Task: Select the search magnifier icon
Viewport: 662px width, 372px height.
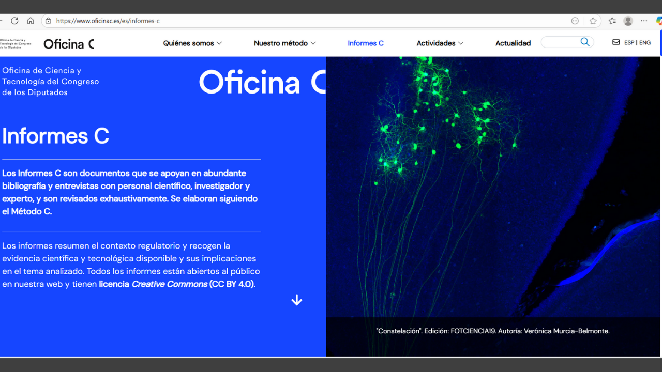Action: [x=584, y=42]
